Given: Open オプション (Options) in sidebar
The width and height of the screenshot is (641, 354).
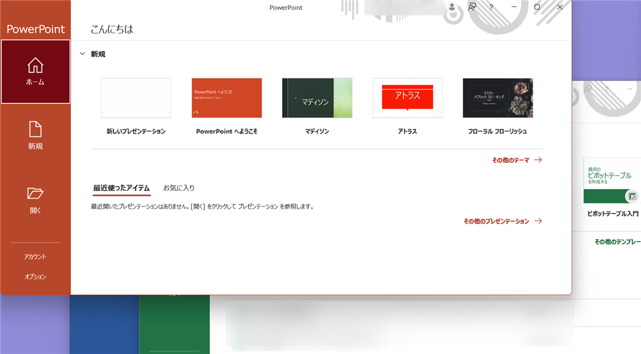Looking at the screenshot, I should (x=35, y=277).
